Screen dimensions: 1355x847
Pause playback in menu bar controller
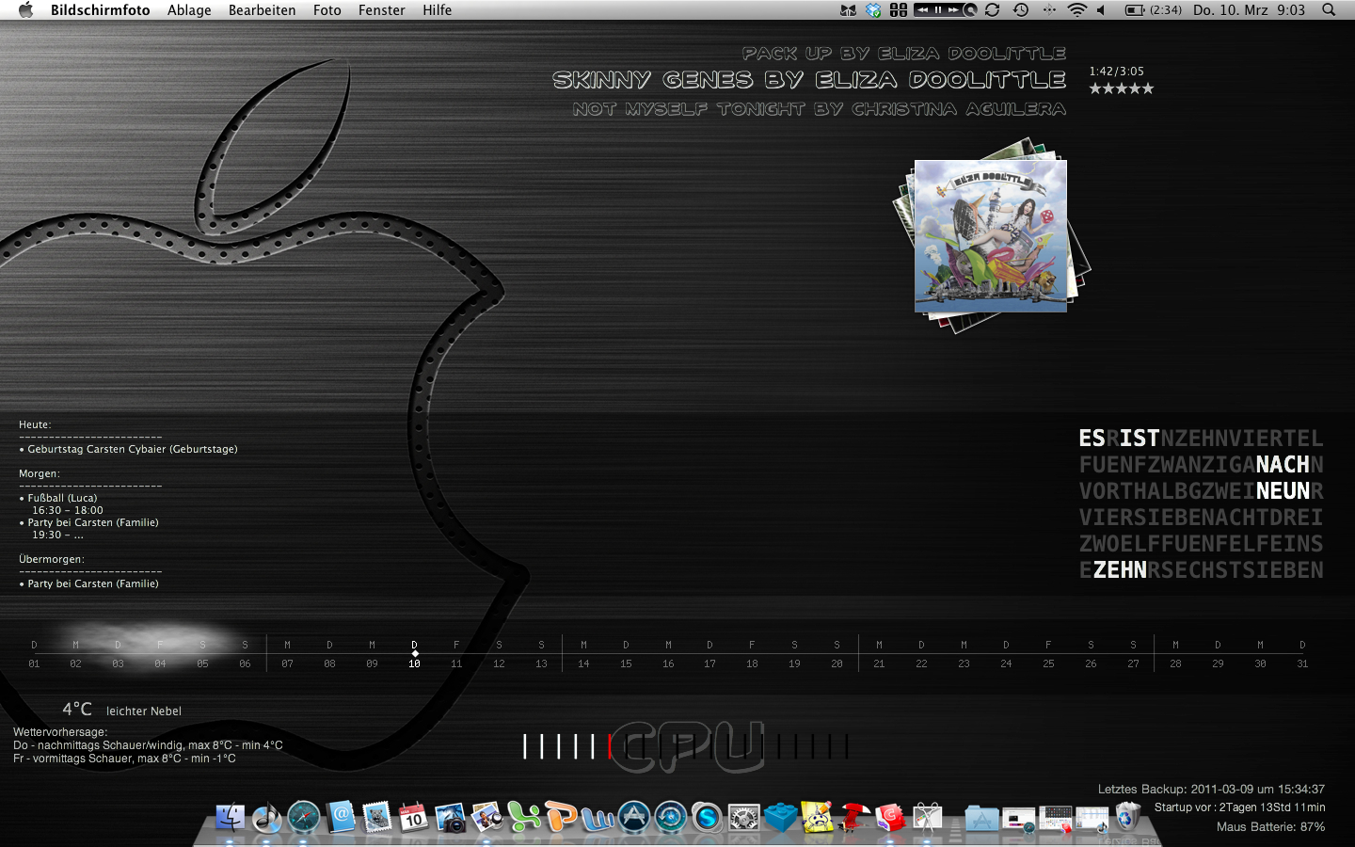click(938, 9)
